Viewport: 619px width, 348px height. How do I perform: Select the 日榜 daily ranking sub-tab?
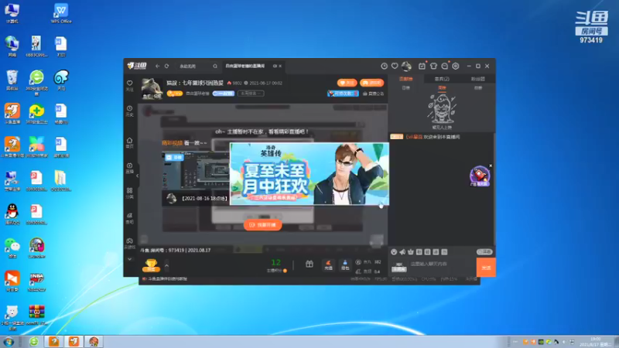coord(405,87)
